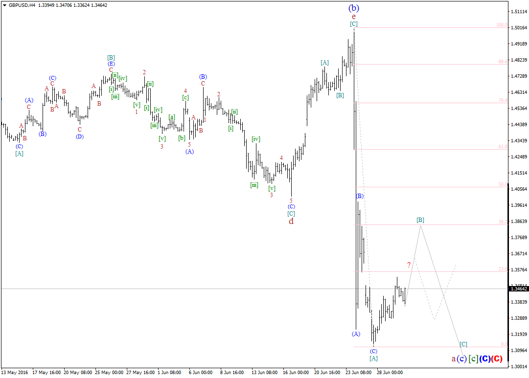The height and width of the screenshot is (378, 529).
Task: Select the current price tag 1.34642
Action: click(519, 289)
